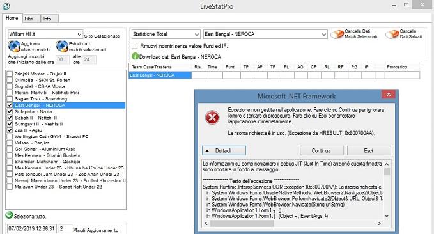
Task: Click the Punti column header
Action: 231,67
